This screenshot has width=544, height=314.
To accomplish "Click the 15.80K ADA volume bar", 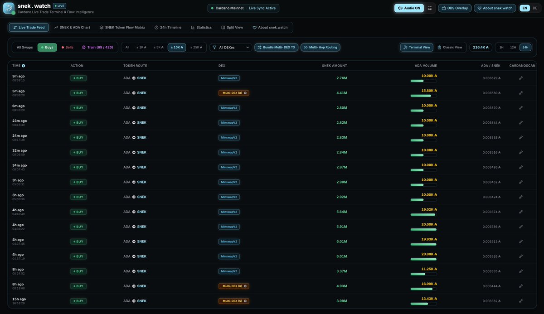I will [x=424, y=96].
